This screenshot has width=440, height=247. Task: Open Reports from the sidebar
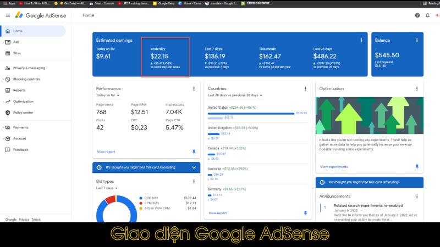point(19,91)
